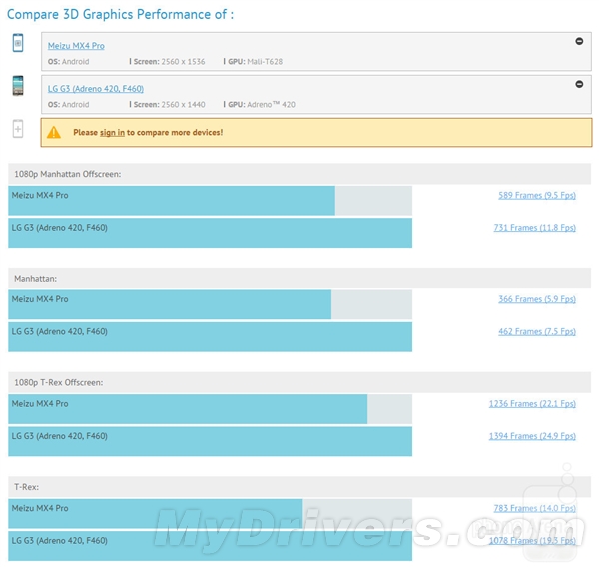Image resolution: width=599 pixels, height=567 pixels.
Task: Open the LG G3 (Adreno 420, F460) link
Action: click(96, 88)
